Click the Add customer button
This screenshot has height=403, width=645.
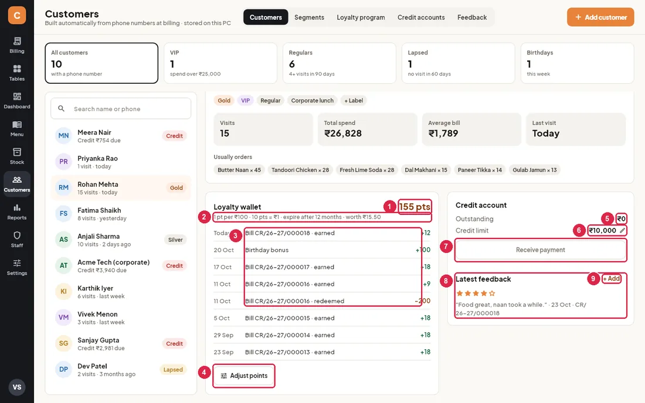click(x=600, y=17)
